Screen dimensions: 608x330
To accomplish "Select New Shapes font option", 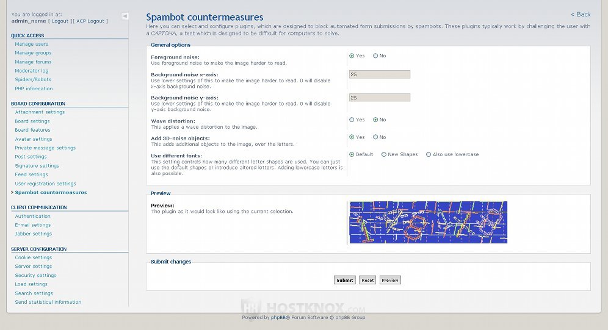I will point(384,154).
